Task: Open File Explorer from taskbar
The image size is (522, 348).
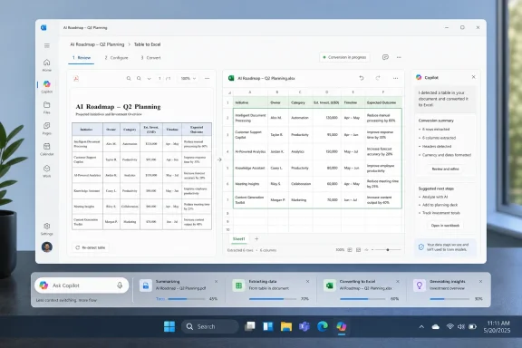Action: coord(286,326)
